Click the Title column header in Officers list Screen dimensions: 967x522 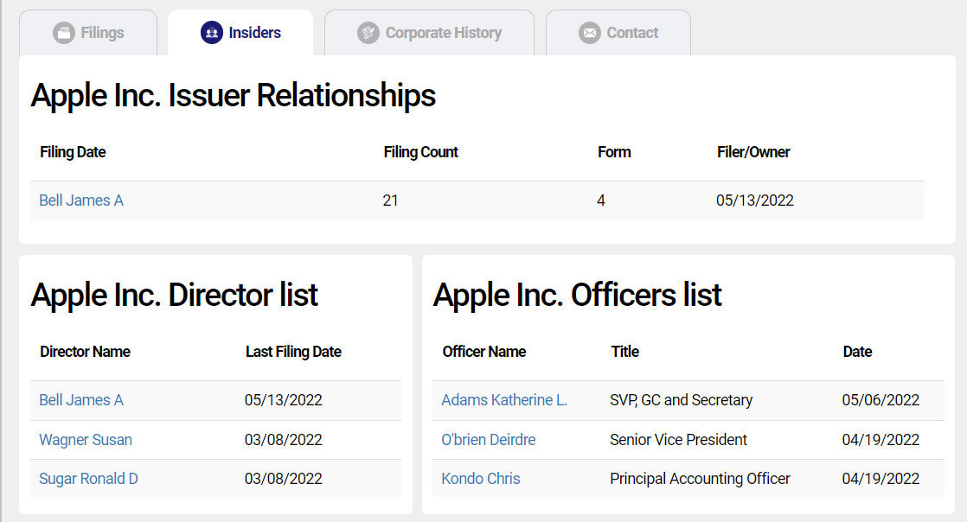point(624,352)
